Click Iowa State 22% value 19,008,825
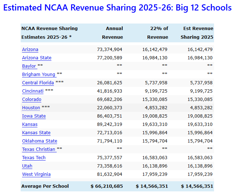The height and width of the screenshot is (195, 235). click(x=155, y=116)
